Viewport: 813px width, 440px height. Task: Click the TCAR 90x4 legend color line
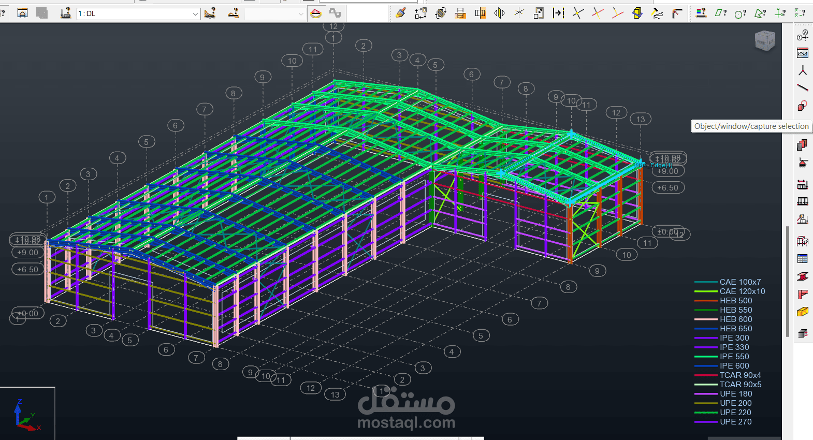706,375
